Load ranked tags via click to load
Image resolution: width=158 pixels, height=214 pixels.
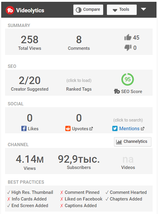(79, 80)
